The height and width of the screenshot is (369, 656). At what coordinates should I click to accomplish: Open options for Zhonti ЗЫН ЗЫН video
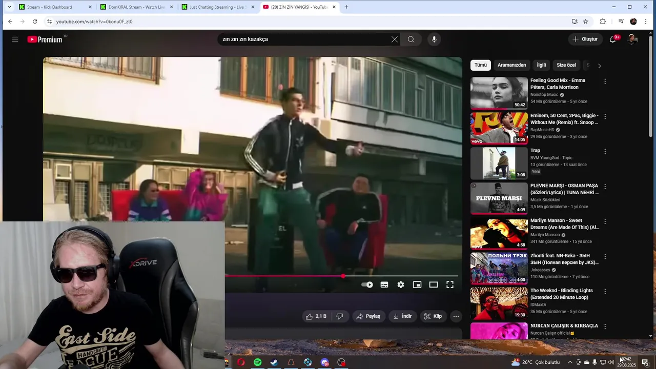coord(605,256)
